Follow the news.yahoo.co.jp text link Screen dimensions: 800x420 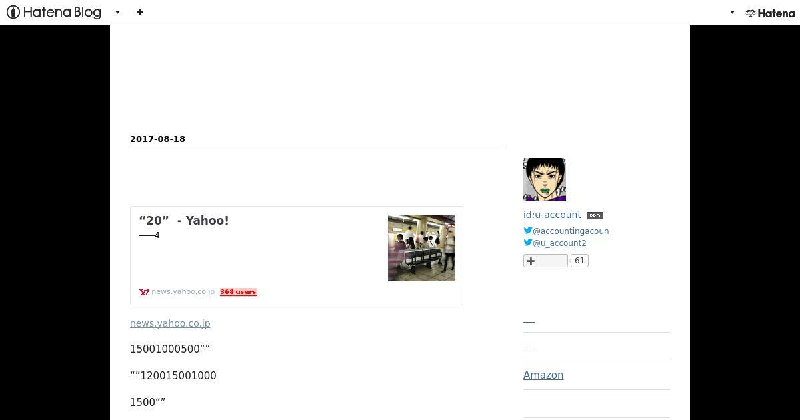pos(170,323)
